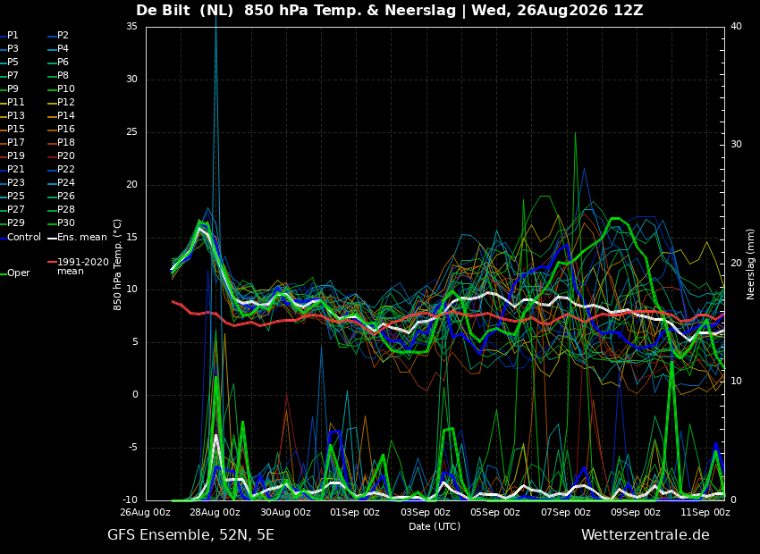Click the red color line beside '1991-2020 mean'
760x554 pixels.
click(52, 262)
